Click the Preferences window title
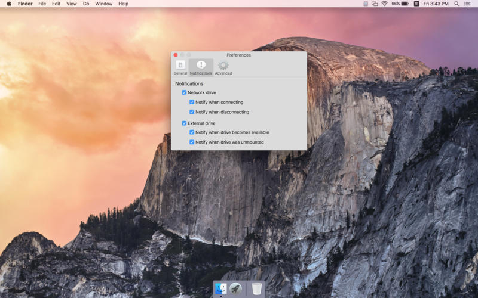 [238, 55]
